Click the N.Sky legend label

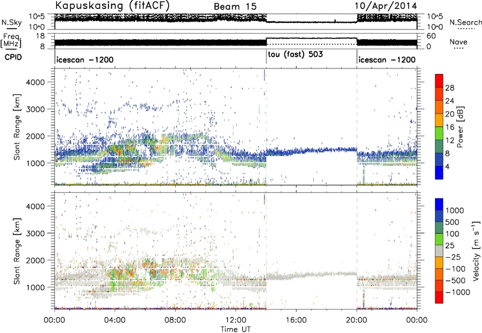click(x=11, y=22)
